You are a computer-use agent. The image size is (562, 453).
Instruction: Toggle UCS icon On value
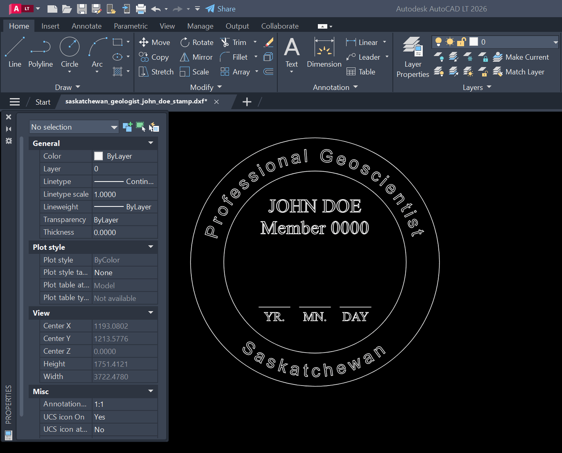125,417
